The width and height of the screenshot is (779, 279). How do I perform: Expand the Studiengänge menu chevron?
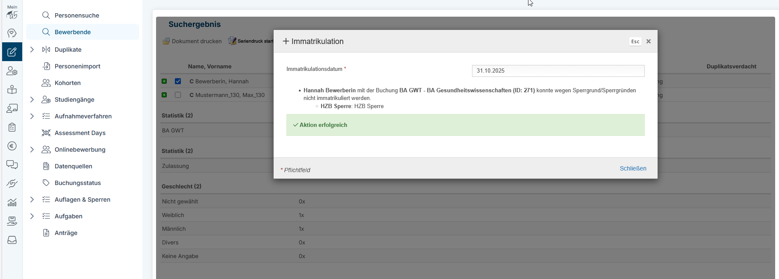(32, 100)
